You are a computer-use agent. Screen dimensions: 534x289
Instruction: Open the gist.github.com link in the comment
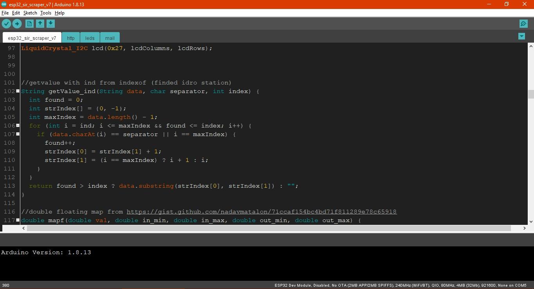pos(262,212)
